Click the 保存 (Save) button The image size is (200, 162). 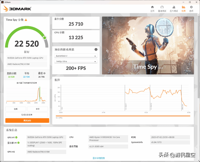pos(38,109)
